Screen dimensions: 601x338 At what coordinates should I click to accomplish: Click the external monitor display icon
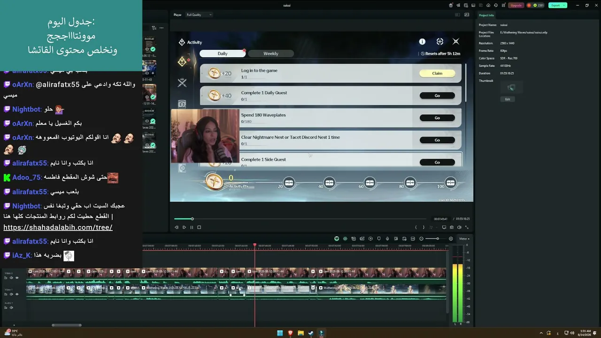[444, 227]
